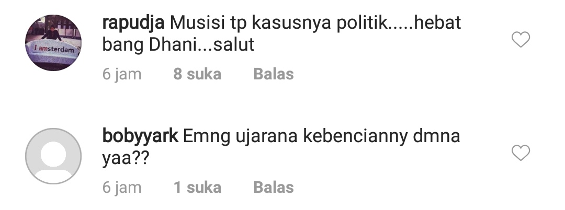Image resolution: width=565 pixels, height=210 pixels.
Task: Visit the bobyyark username link
Action: tap(140, 137)
